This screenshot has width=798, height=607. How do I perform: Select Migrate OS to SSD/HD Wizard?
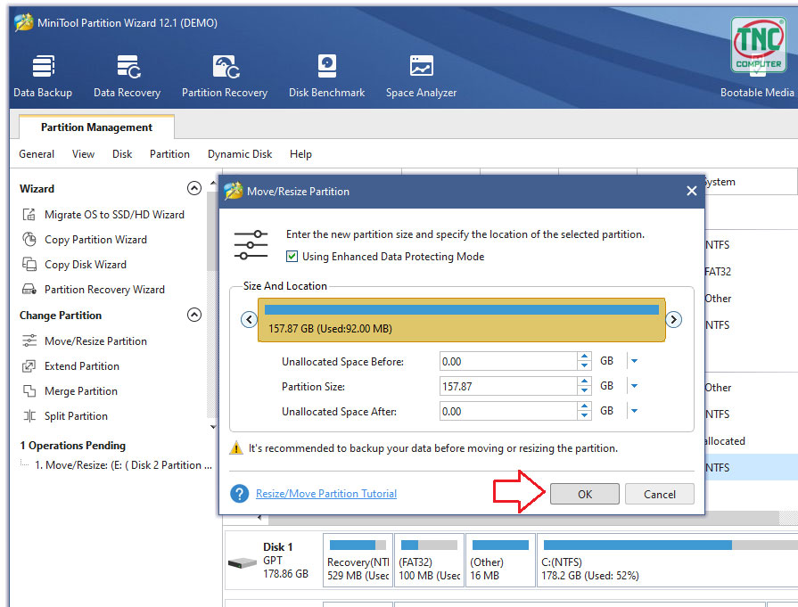click(x=114, y=215)
